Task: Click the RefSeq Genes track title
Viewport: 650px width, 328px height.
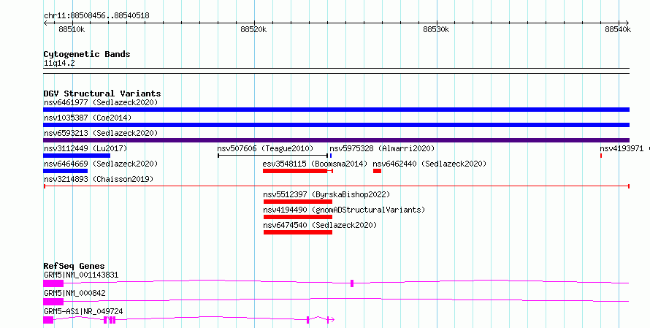Action: [x=74, y=266]
